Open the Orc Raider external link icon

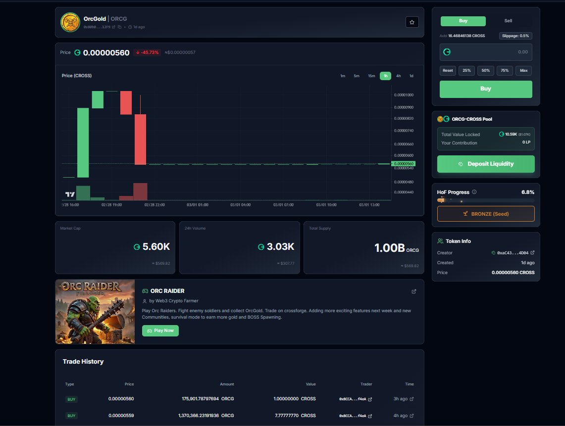click(414, 291)
